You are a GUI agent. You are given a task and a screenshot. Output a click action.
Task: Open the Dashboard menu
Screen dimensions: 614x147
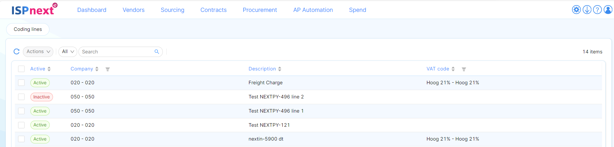pyautogui.click(x=92, y=10)
